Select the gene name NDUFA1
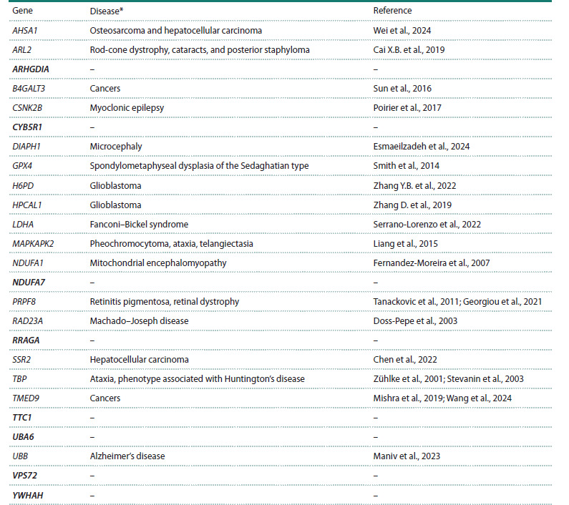The image size is (569, 505). 28,263
